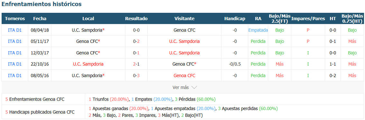Click the Ver más text
The image size is (365, 120).
(x=181, y=87)
